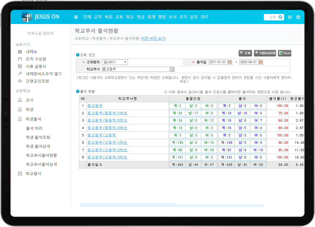The image size is (315, 227).
Task: Open 이전 버전 보기 link
Action: 153,38
